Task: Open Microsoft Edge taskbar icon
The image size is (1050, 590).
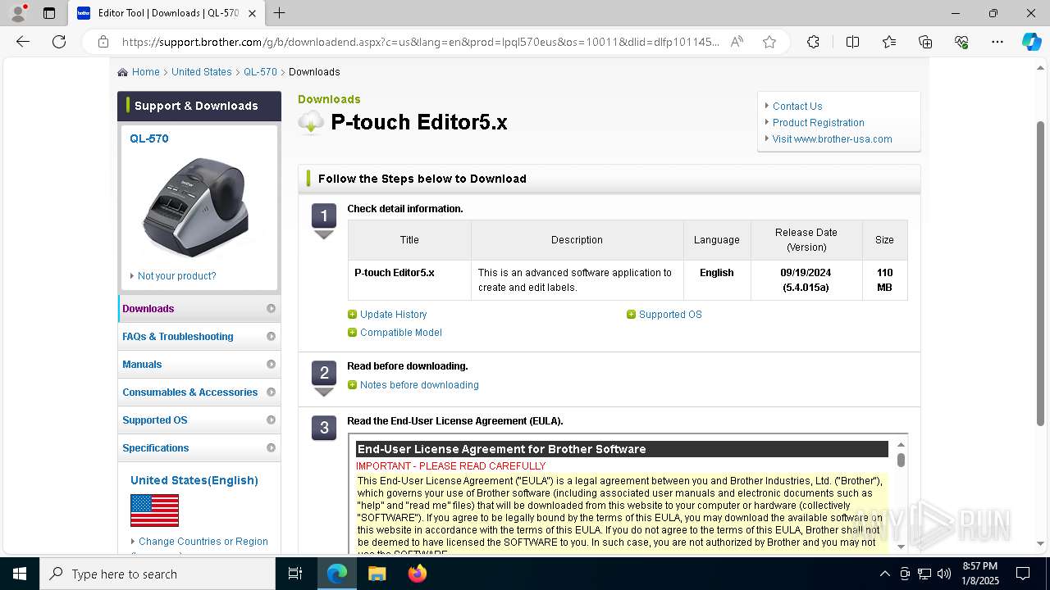Action: 337,574
